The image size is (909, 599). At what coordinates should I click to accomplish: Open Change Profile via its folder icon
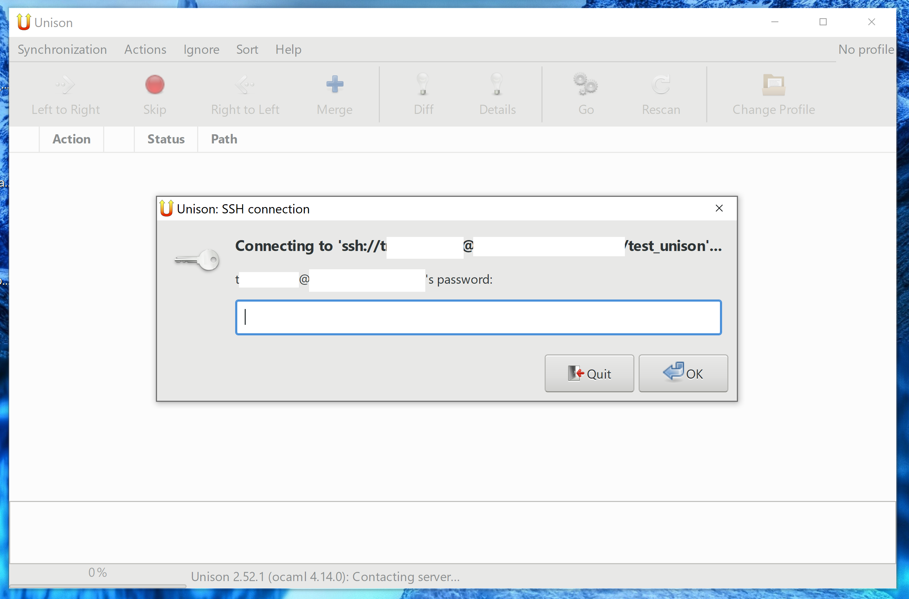[x=773, y=85]
